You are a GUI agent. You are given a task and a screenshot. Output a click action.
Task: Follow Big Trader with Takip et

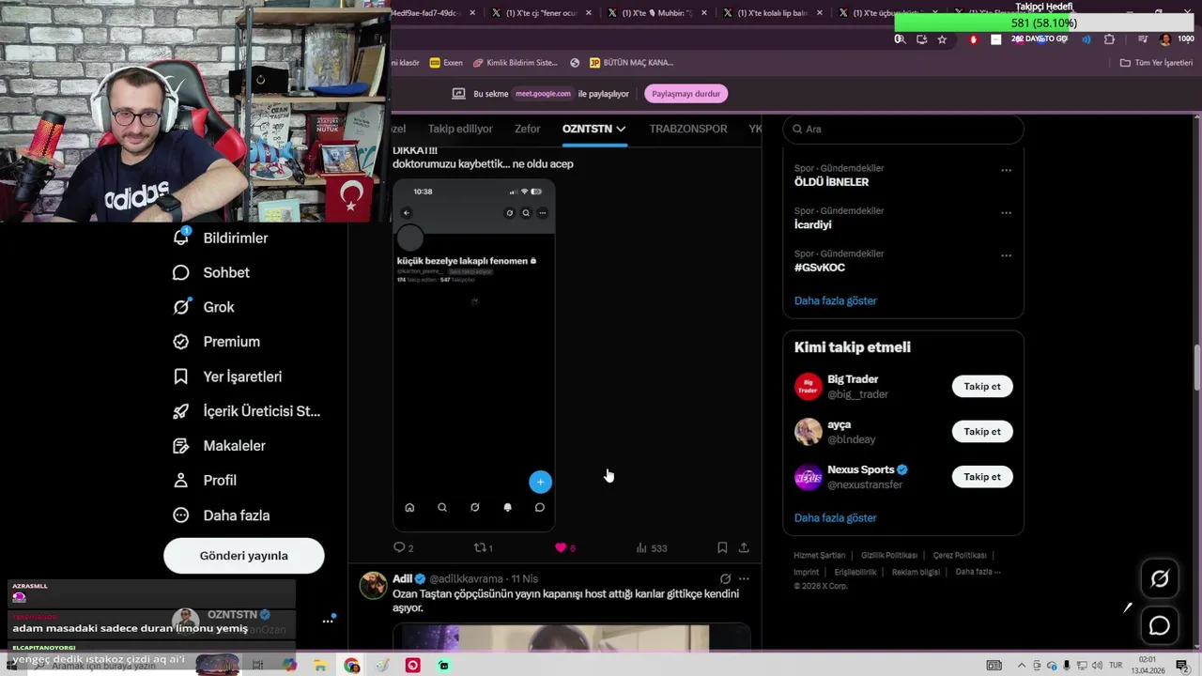pos(982,387)
